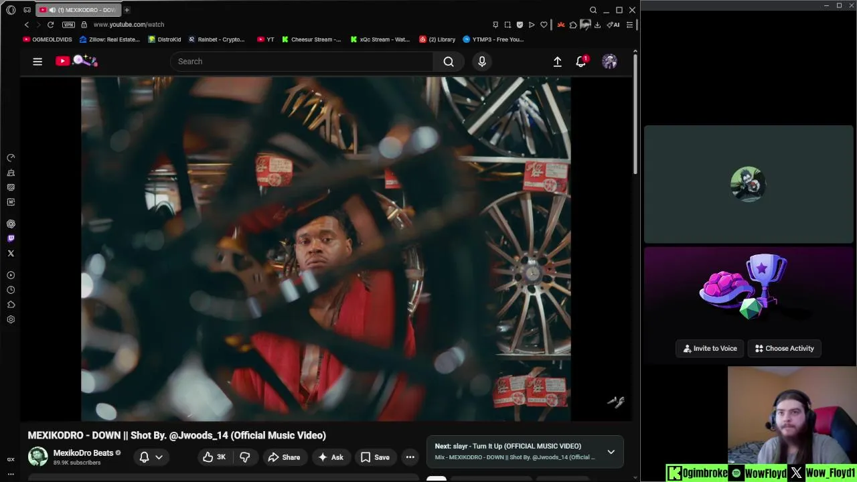Open the browser extensions puzzle icon

[x=573, y=25]
